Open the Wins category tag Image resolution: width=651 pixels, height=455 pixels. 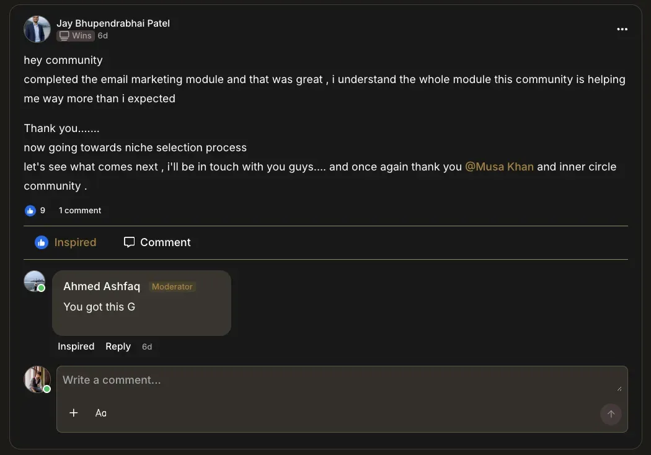coord(76,36)
